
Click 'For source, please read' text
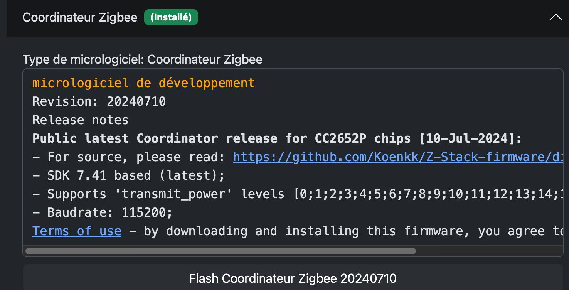click(x=138, y=157)
